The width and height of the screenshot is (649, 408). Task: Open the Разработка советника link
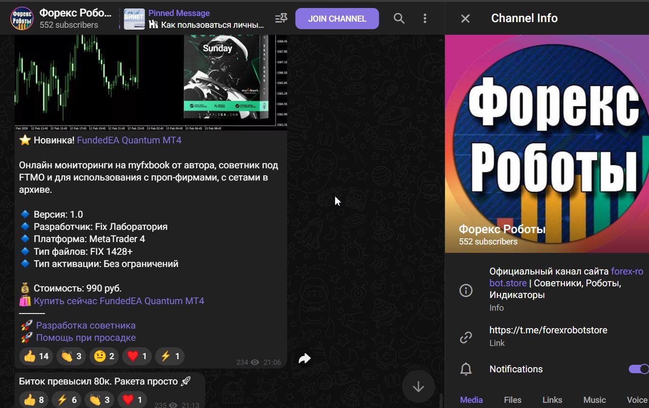86,325
